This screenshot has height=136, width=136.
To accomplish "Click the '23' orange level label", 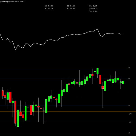I will 130,122.
